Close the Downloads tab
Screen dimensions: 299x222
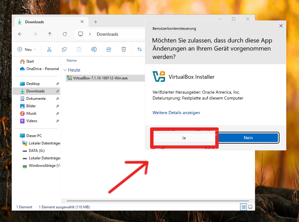[x=82, y=22]
